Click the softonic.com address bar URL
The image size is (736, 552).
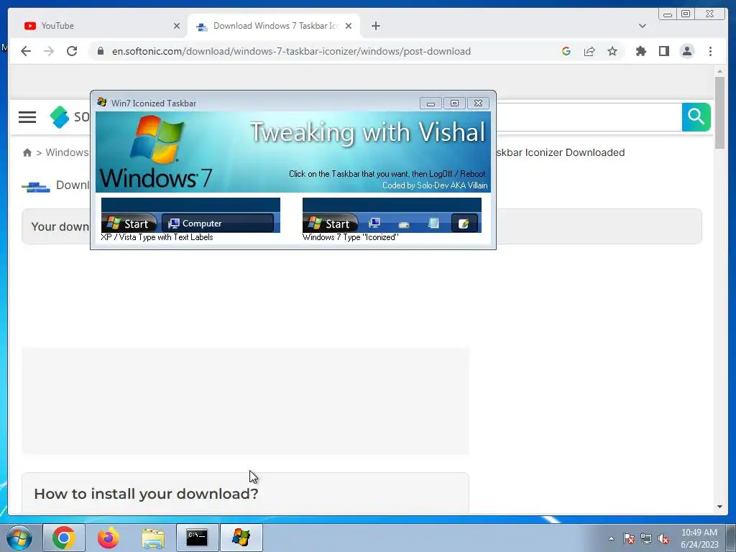[x=291, y=51]
